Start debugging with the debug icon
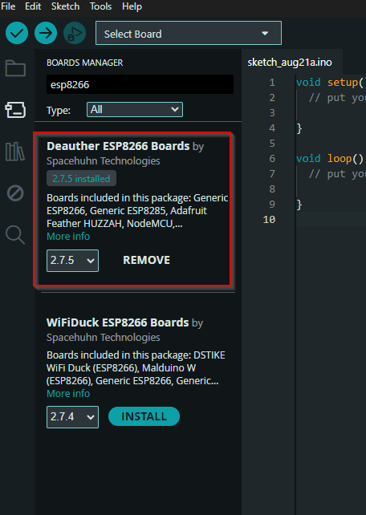Image resolution: width=366 pixels, height=515 pixels. click(75, 33)
